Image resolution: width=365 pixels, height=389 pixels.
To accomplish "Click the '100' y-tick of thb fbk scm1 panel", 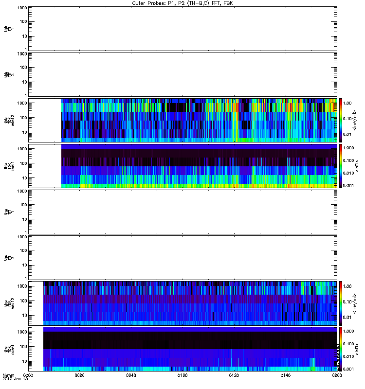I will coord(23,163).
